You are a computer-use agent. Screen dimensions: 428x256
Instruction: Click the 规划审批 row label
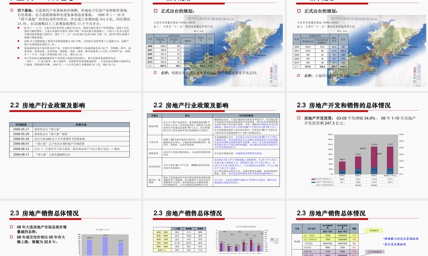(x=155, y=126)
